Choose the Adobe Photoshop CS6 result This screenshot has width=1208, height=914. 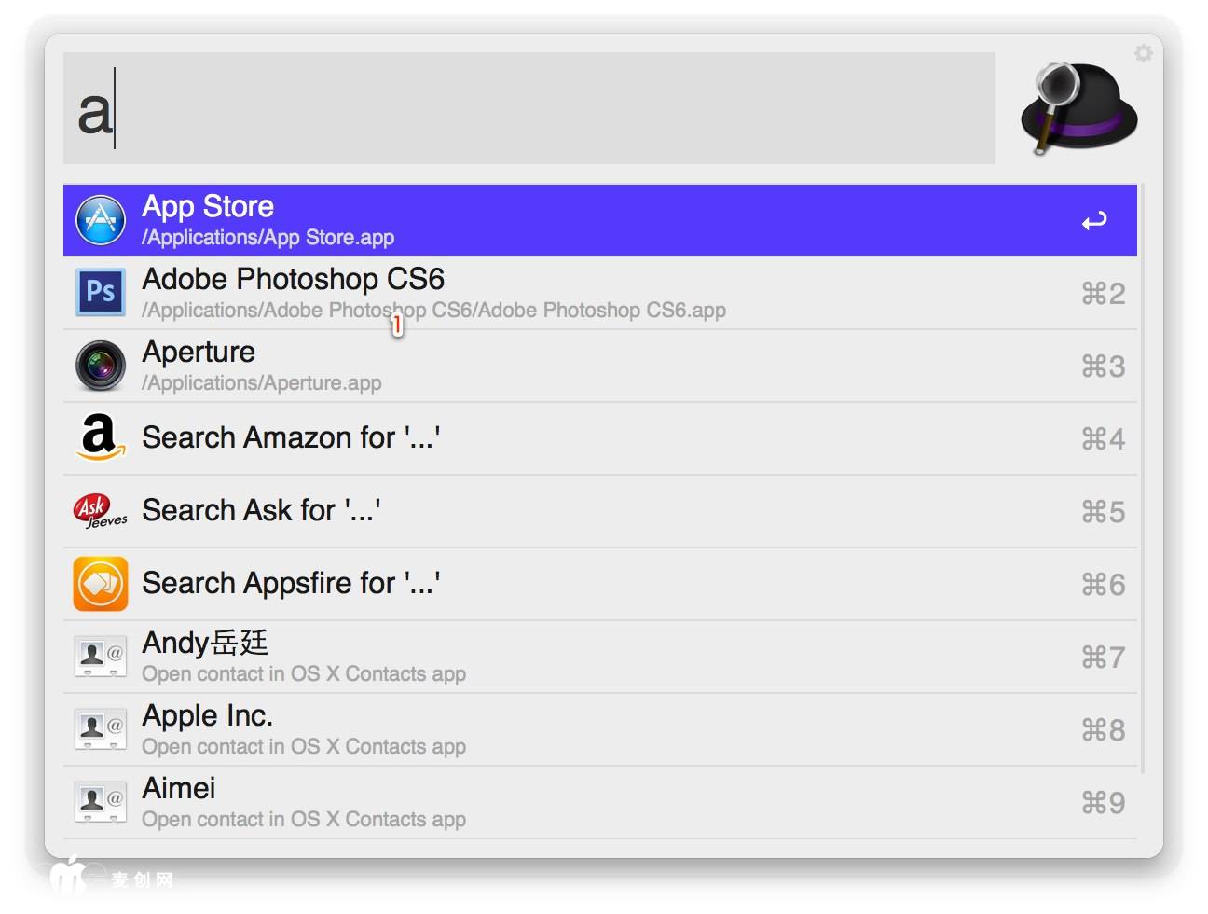(x=597, y=293)
